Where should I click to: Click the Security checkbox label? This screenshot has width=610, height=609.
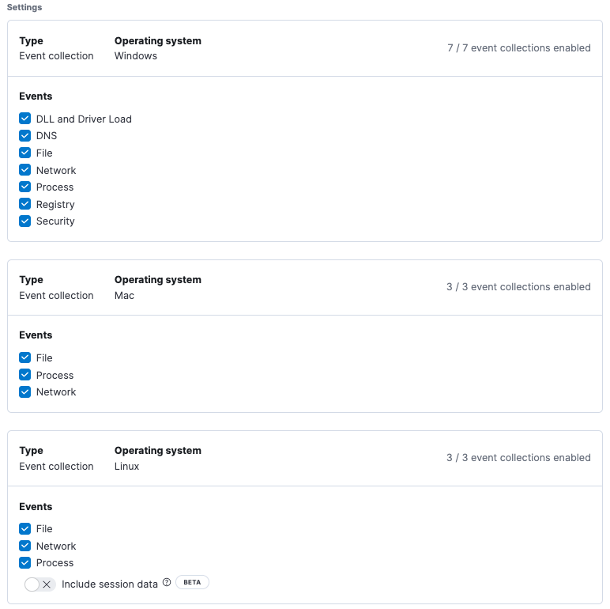point(55,221)
